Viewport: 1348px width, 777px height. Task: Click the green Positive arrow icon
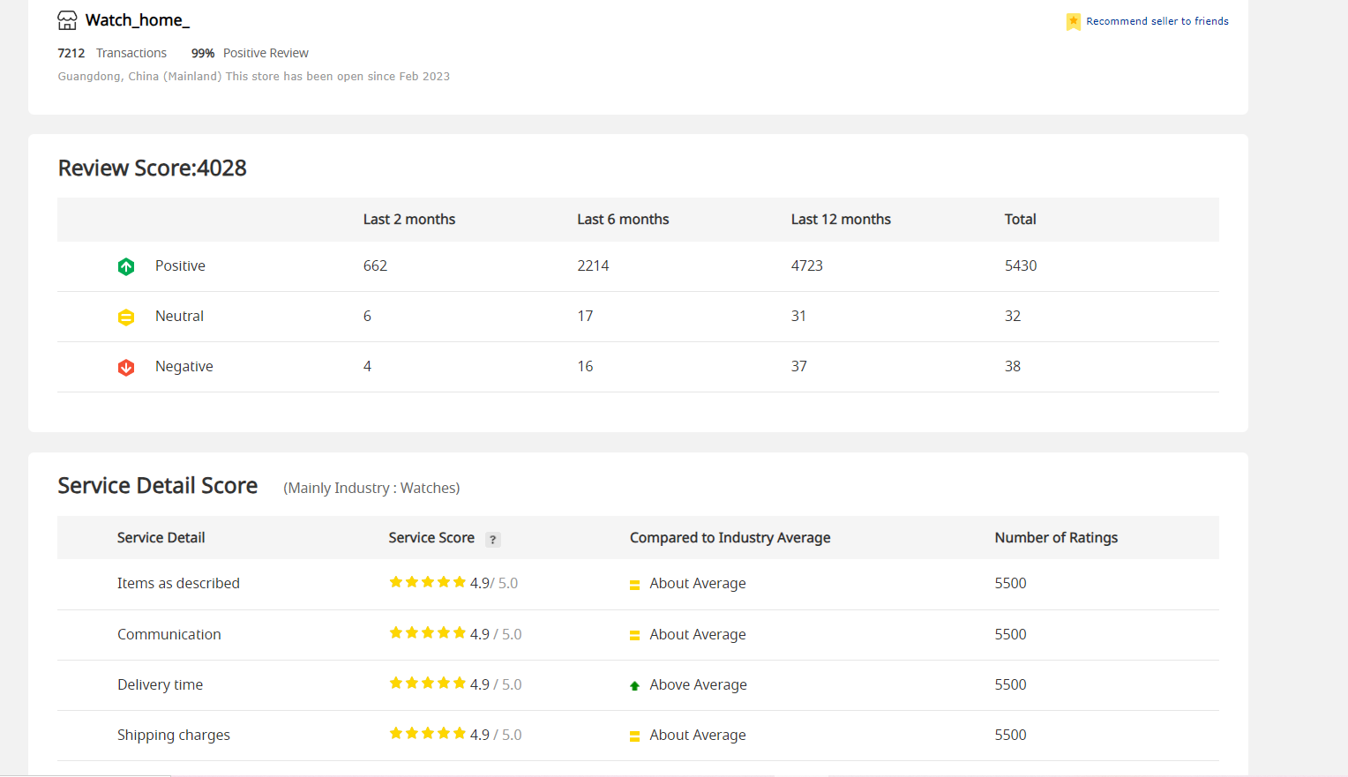[126, 266]
